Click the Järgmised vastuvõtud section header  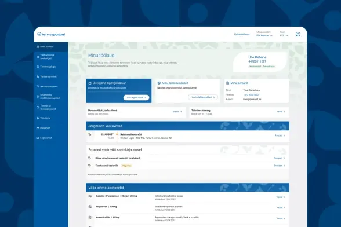[187, 126]
